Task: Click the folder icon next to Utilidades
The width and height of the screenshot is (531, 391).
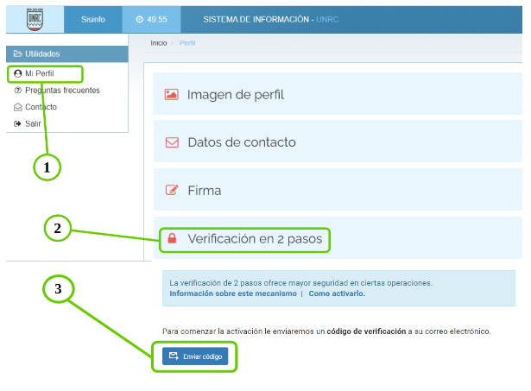Action: (x=17, y=54)
